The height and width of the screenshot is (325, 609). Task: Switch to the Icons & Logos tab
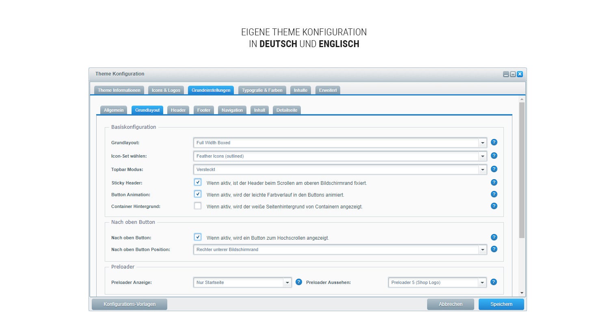click(x=166, y=90)
